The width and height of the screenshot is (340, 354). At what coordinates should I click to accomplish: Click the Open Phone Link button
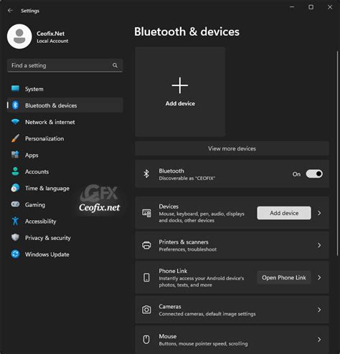[x=284, y=277]
